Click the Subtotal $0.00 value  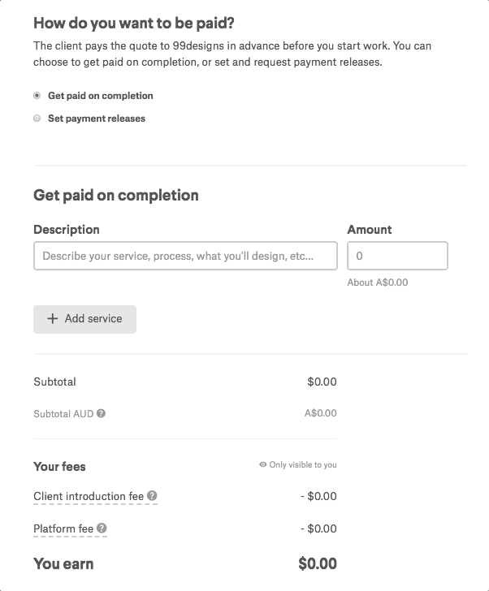coord(322,382)
